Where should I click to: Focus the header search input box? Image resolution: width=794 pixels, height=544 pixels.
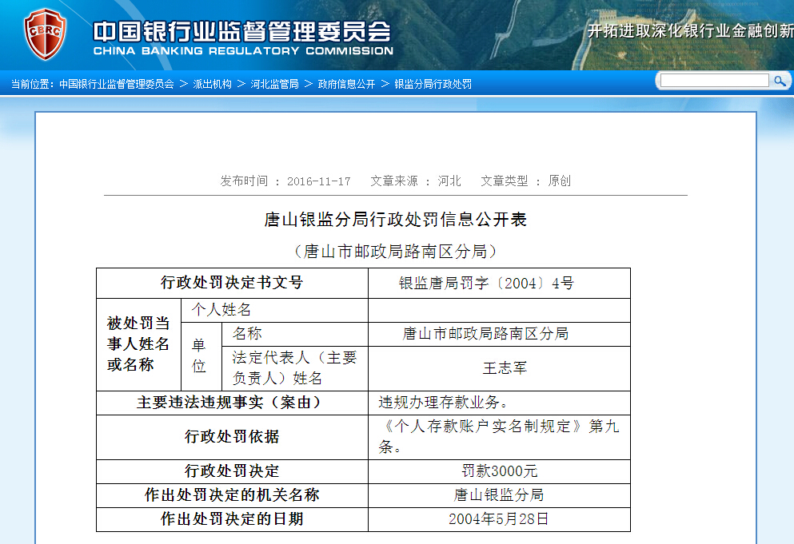point(714,81)
